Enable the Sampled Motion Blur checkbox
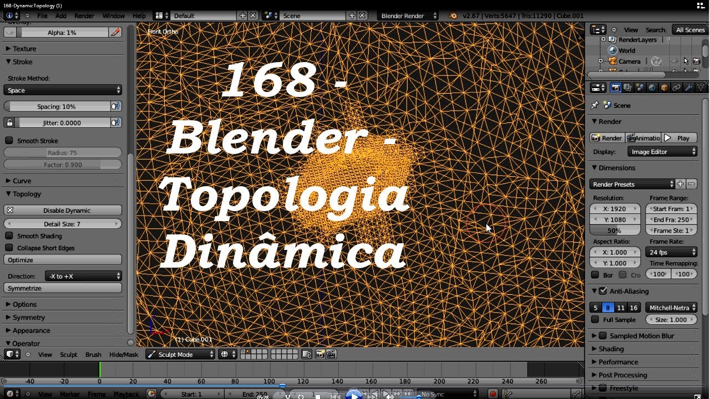This screenshot has height=399, width=710. (x=603, y=336)
